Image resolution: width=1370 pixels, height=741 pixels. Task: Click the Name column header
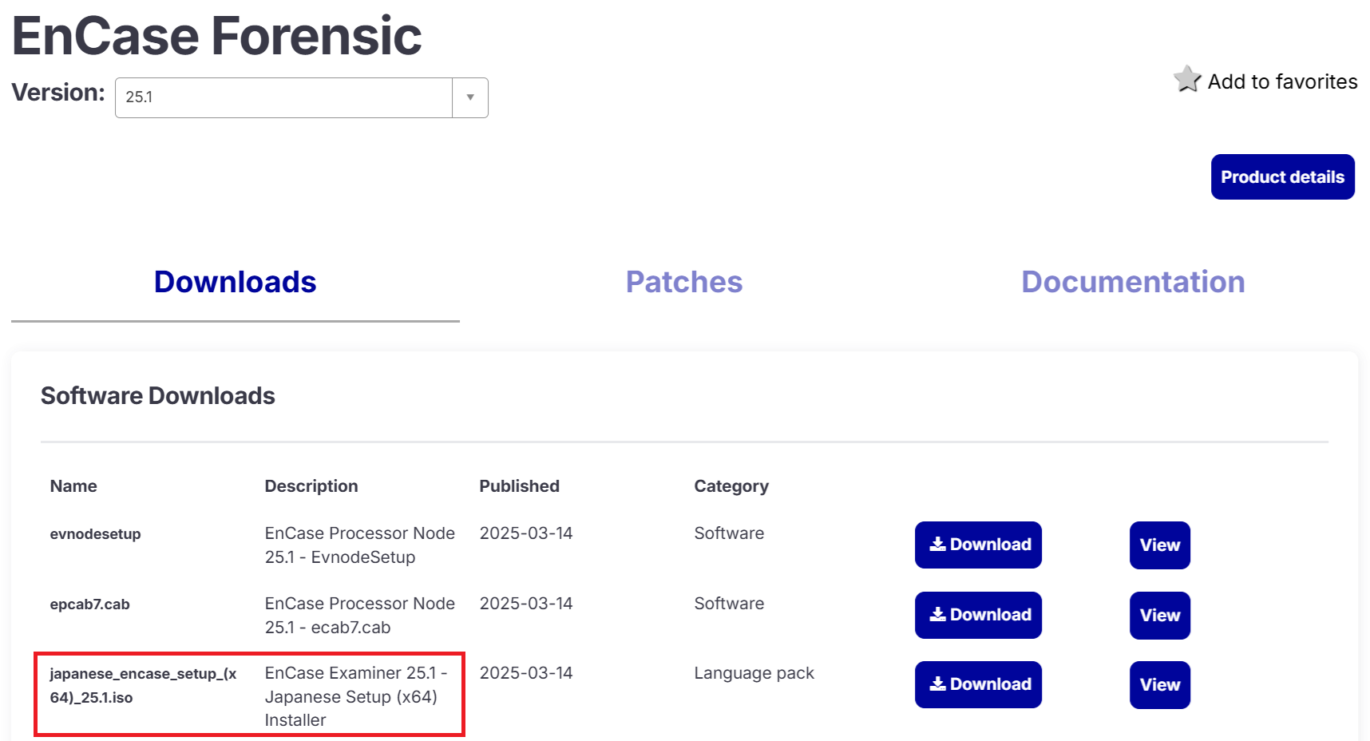pos(73,486)
